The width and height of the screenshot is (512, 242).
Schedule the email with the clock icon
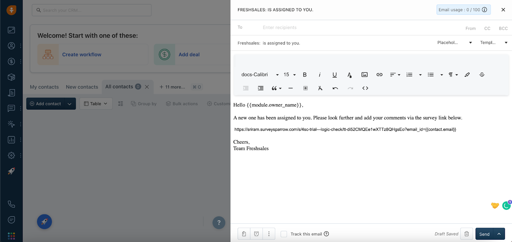pyautogui.click(x=256, y=234)
